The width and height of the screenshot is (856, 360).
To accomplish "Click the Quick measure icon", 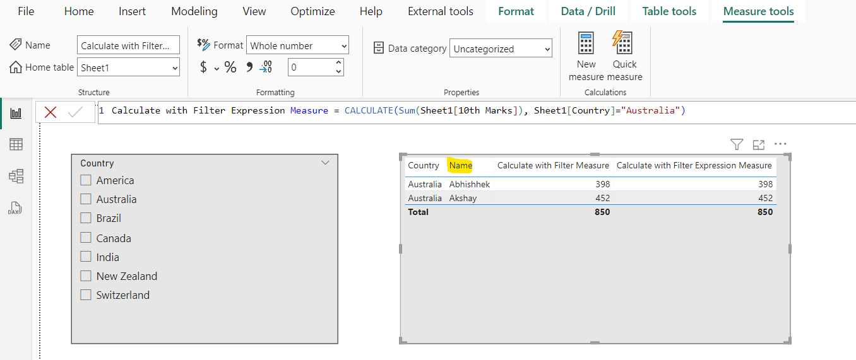I will (624, 44).
